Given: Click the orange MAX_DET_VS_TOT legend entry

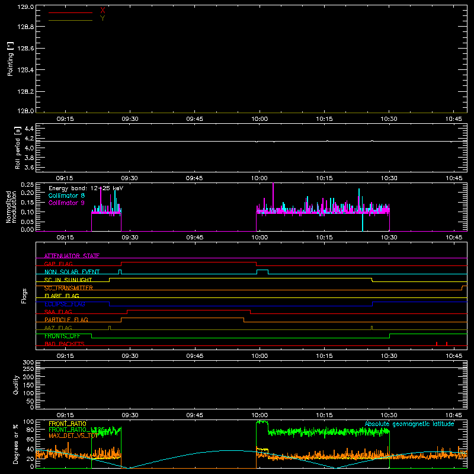Looking at the screenshot, I should (x=73, y=435).
